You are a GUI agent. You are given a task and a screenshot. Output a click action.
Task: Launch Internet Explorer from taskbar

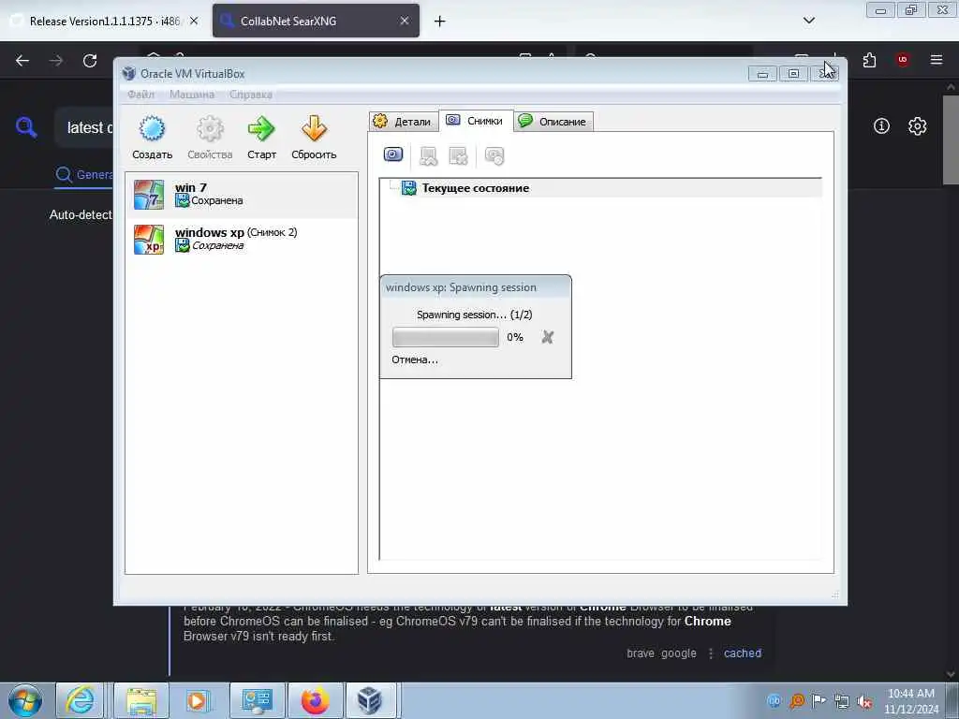pyautogui.click(x=81, y=700)
